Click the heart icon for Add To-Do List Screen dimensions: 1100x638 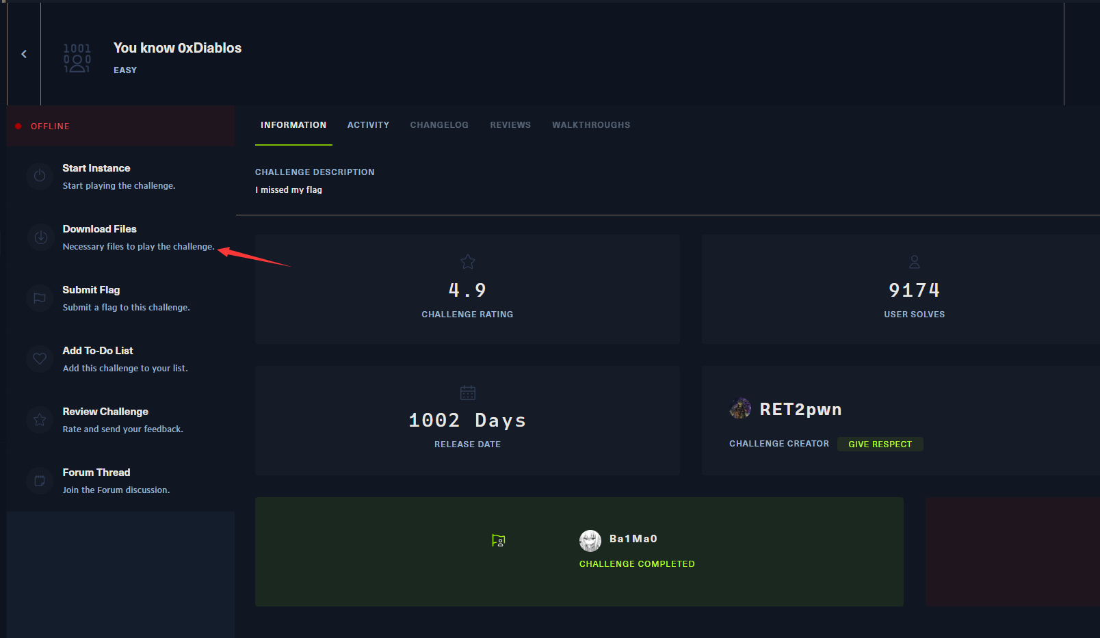click(39, 359)
